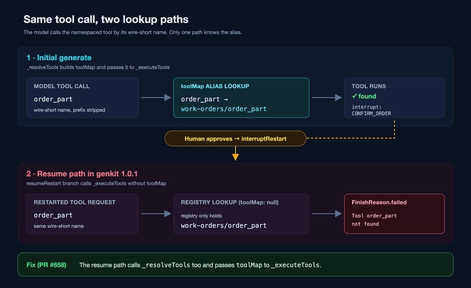The image size is (471, 288).
Task: Click the "TOOL RUNS" label
Action: click(x=369, y=86)
